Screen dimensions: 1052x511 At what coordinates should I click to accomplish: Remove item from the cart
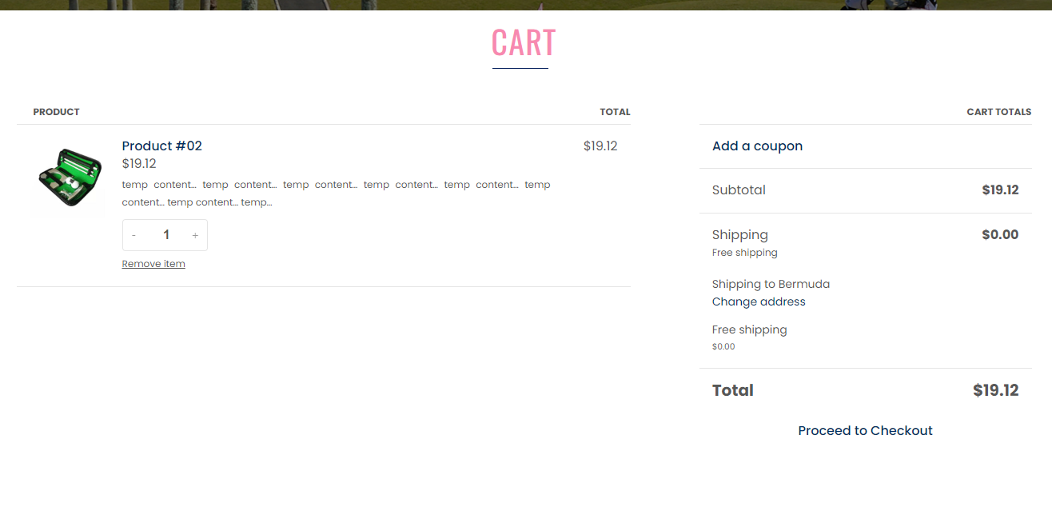click(x=153, y=264)
